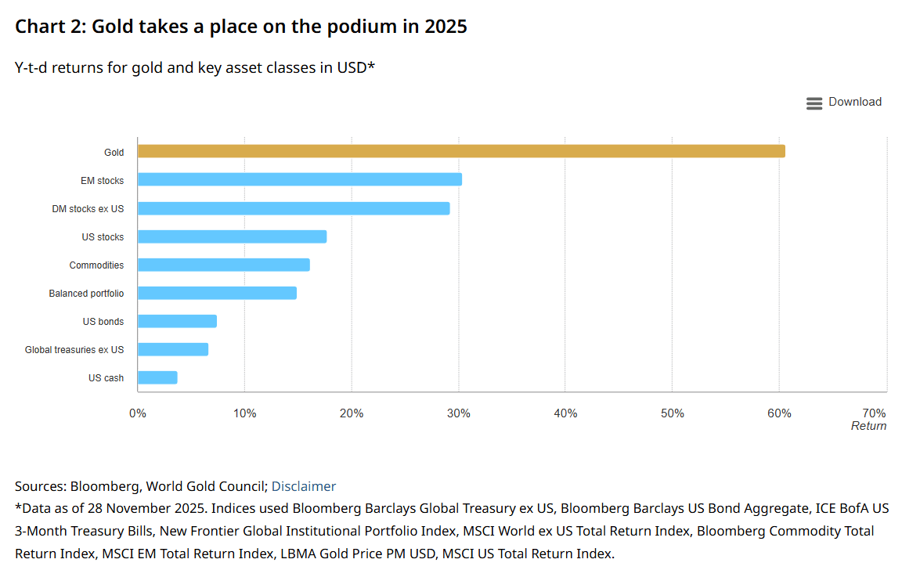The width and height of the screenshot is (902, 570).
Task: Click the Commodities bar
Action: (224, 265)
